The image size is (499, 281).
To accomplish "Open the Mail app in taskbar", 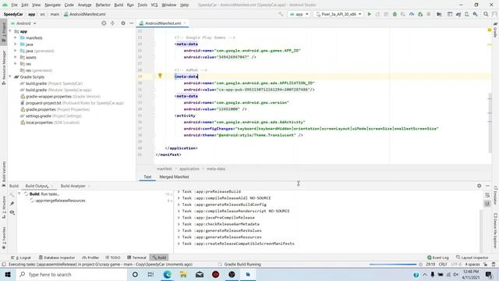I will point(200,274).
